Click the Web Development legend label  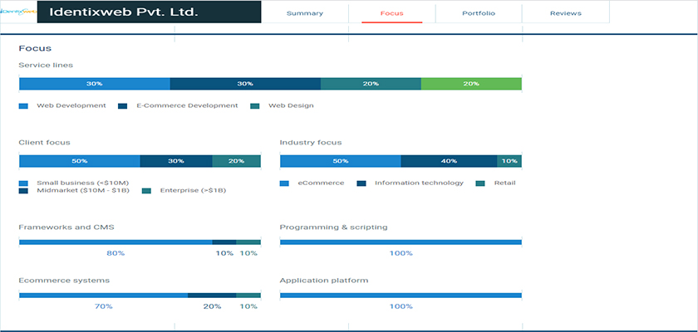click(71, 105)
